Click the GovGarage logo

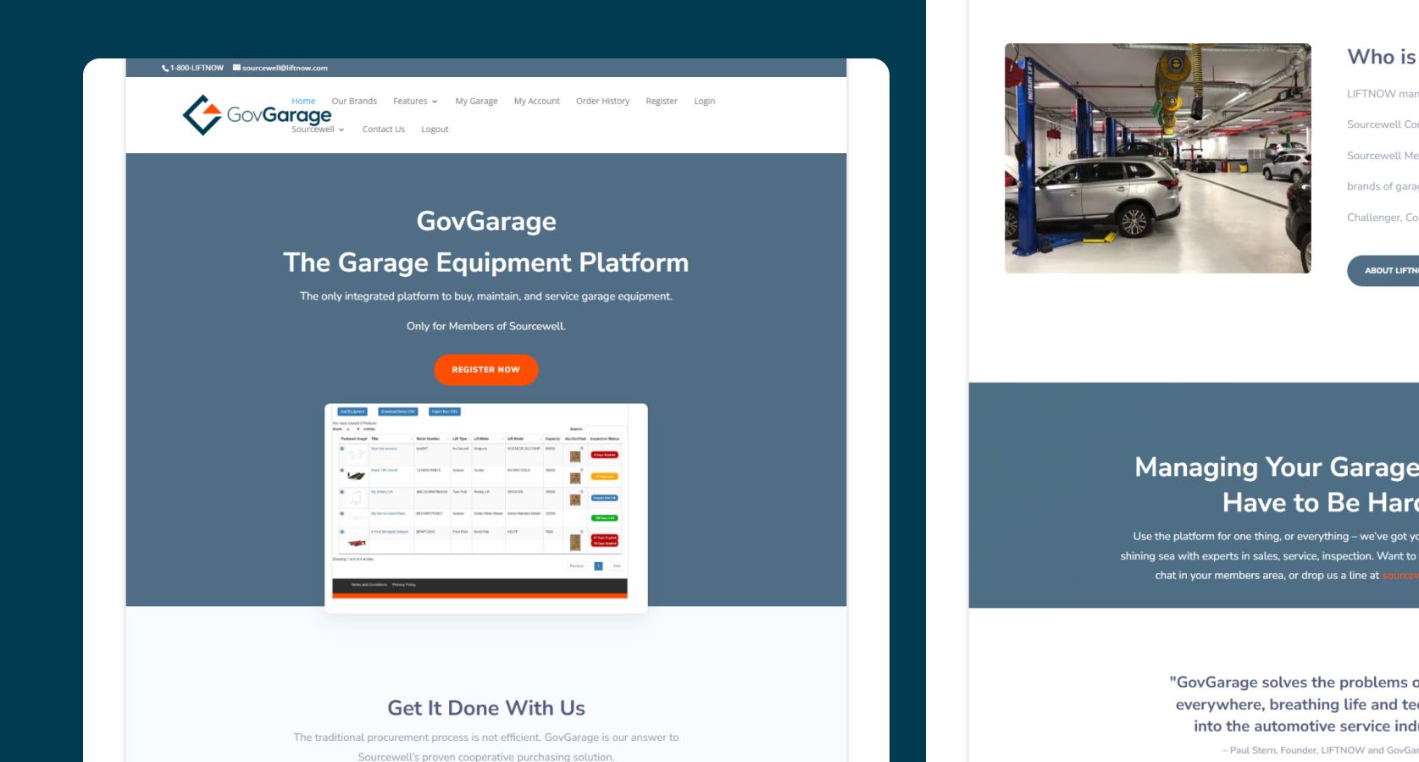[x=257, y=114]
